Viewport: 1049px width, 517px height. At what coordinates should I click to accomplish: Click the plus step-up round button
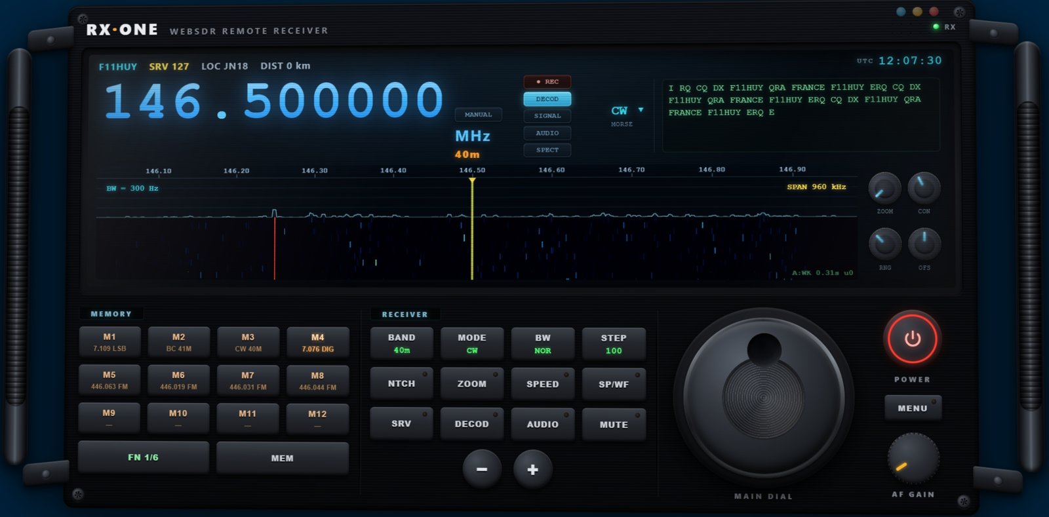pos(533,469)
